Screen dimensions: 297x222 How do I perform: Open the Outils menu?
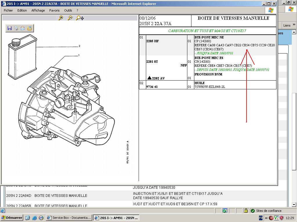(68, 10)
